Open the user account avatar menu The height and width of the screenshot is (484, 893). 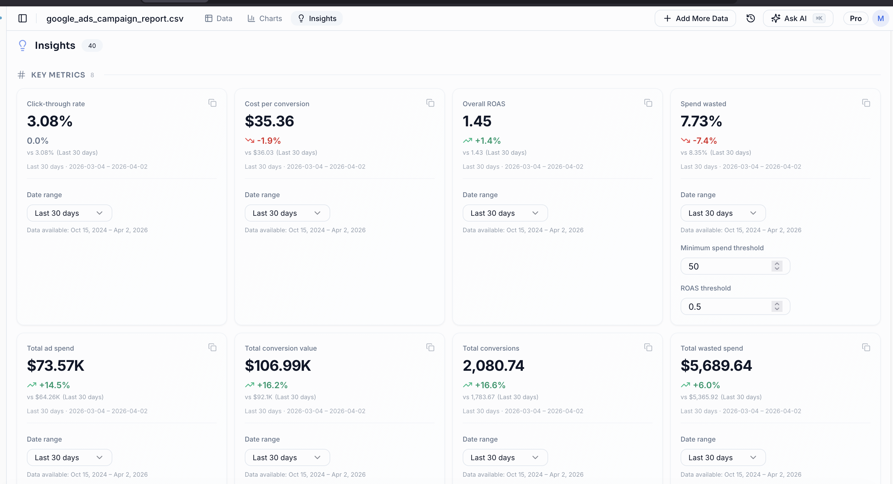click(x=881, y=18)
